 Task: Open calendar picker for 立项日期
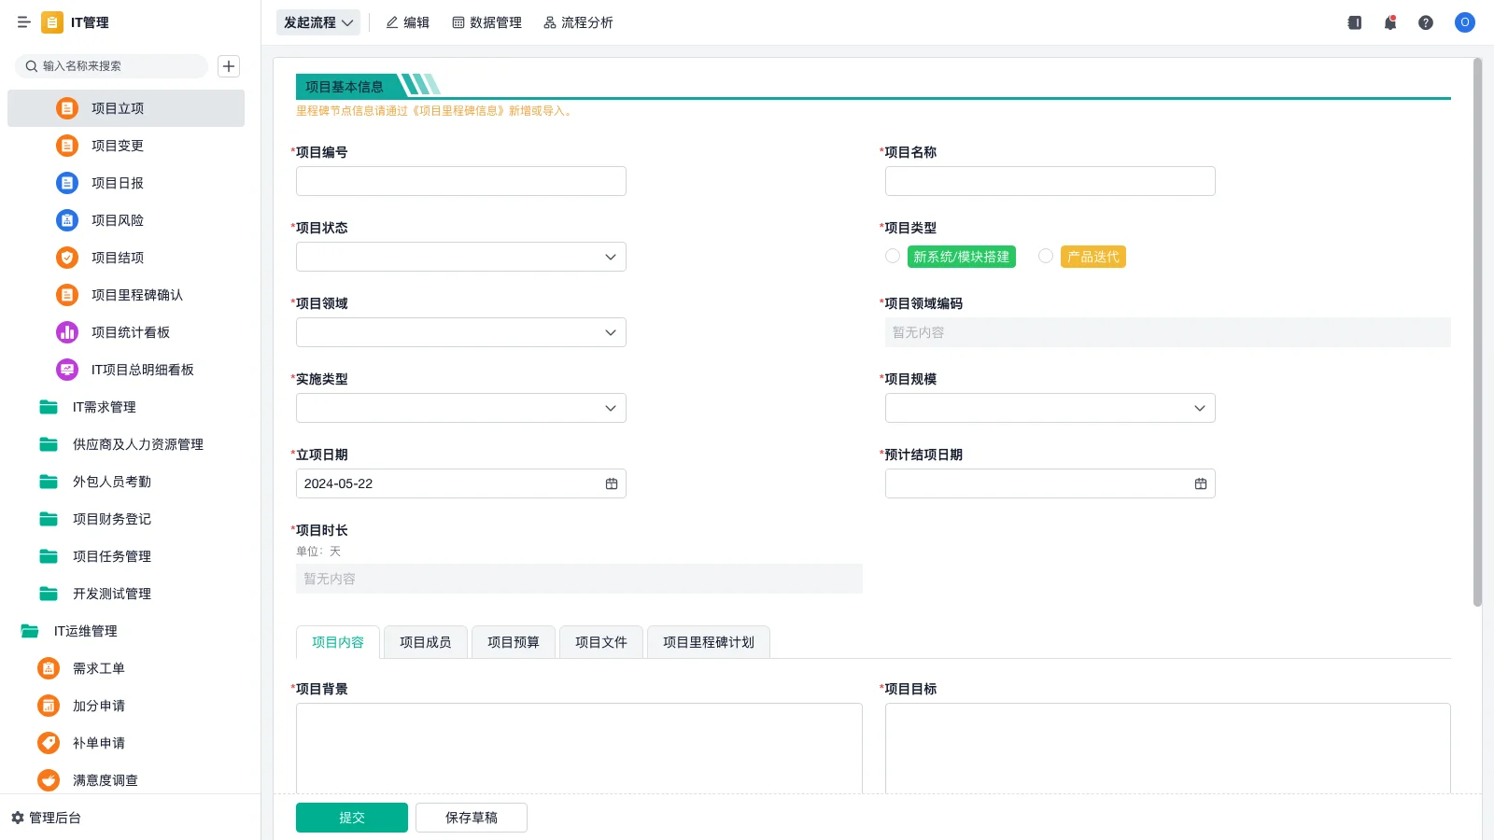(x=612, y=483)
